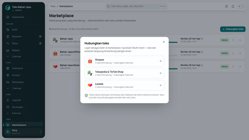249x140 pixels.
Task: Open Kasir in the sidebar
Action: click(x=24, y=30)
